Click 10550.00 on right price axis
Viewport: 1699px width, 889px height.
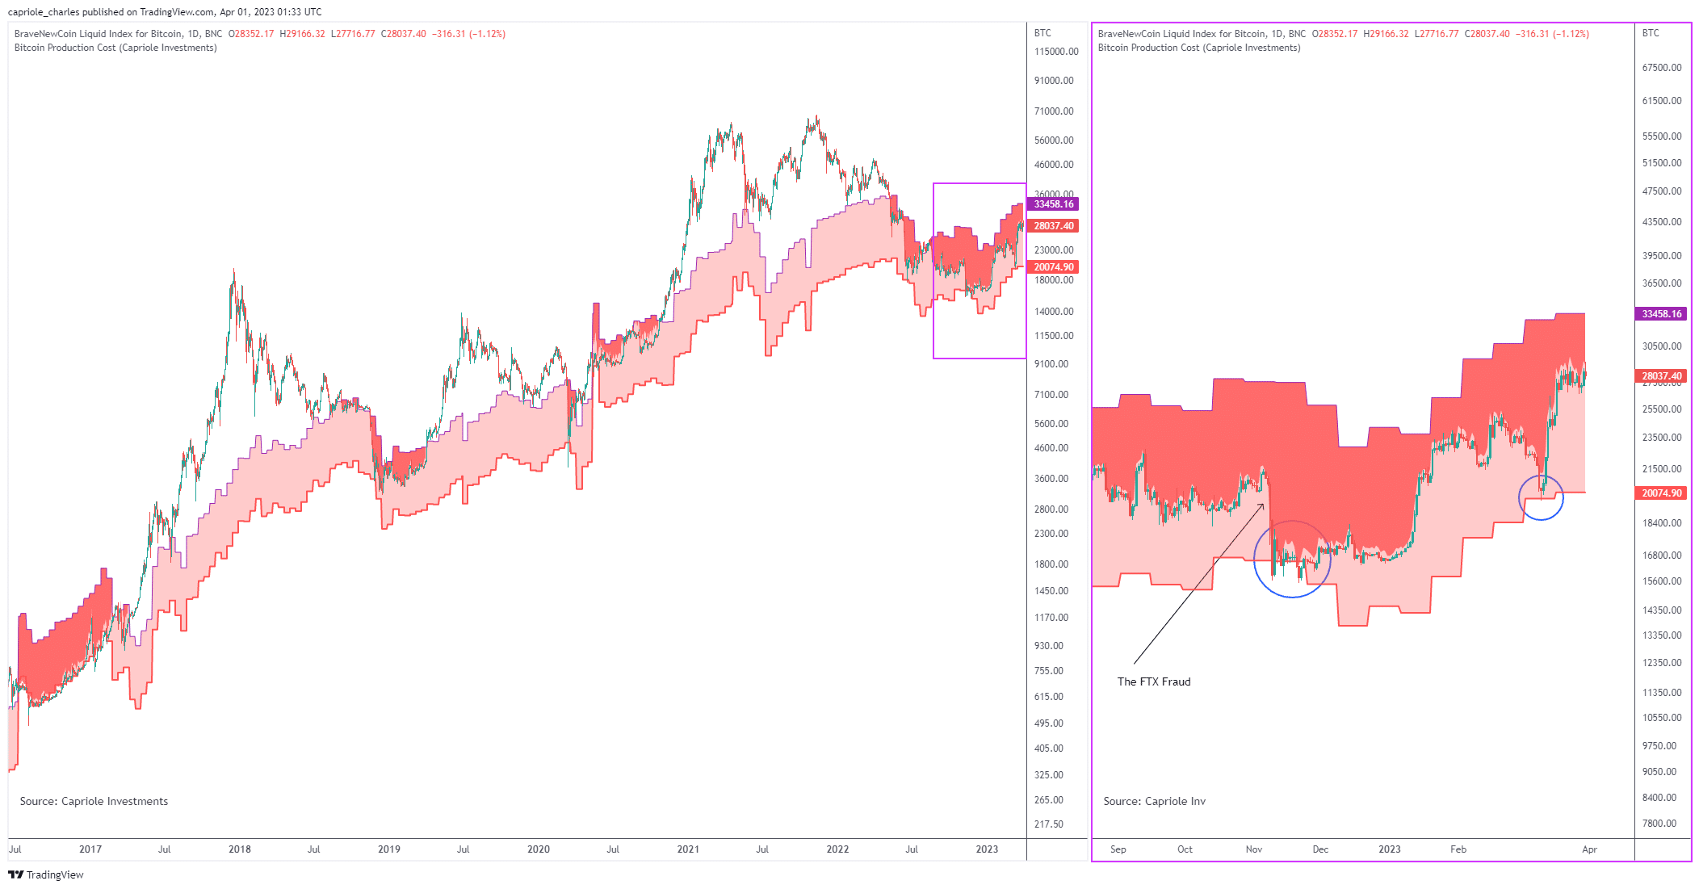pos(1662,718)
